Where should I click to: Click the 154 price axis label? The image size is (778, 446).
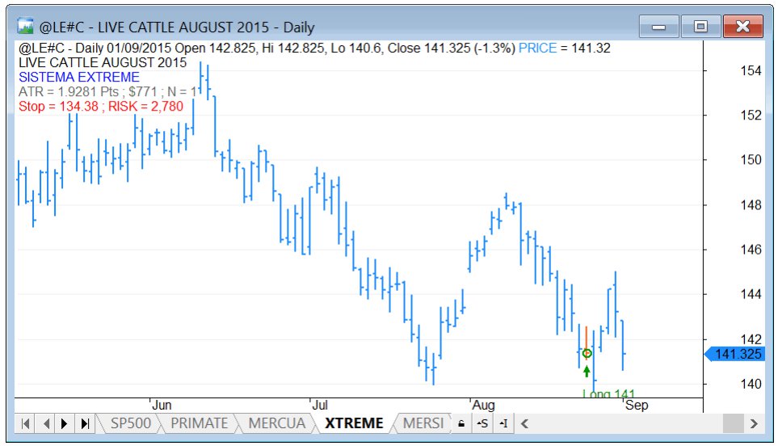[751, 70]
